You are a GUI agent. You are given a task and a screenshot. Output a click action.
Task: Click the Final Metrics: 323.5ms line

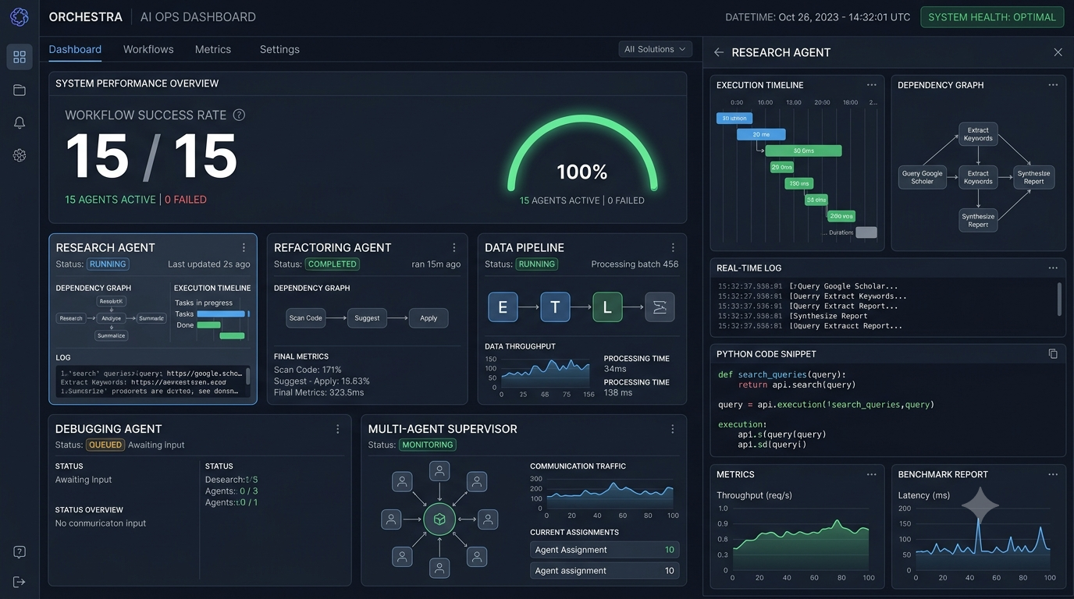pos(319,392)
